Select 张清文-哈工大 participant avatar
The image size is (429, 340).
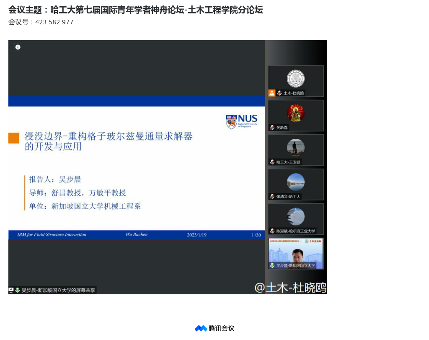(295, 182)
